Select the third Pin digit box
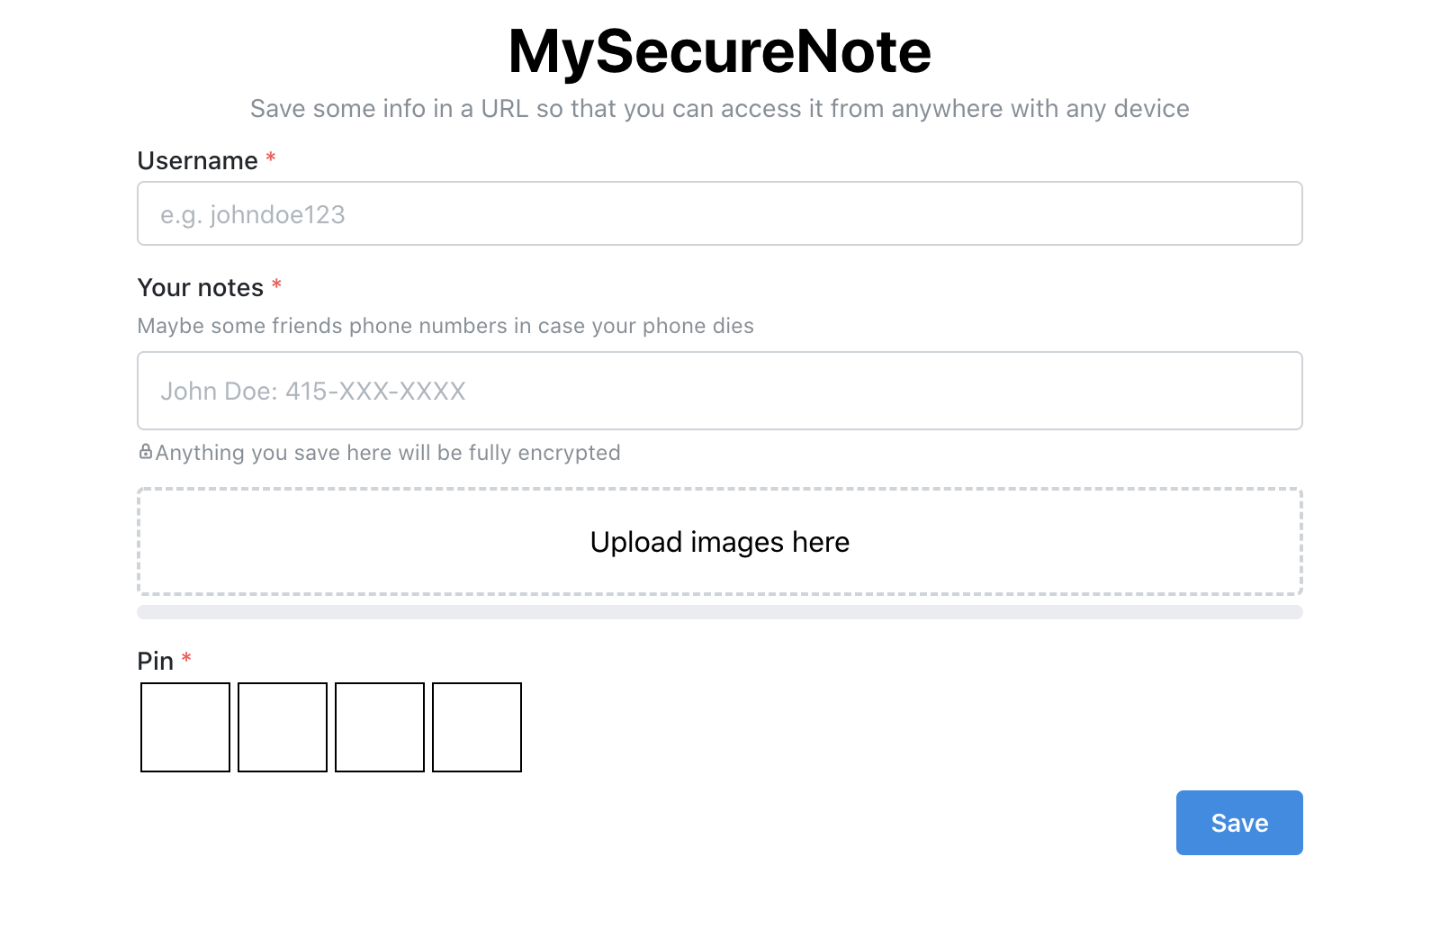1440x929 pixels. (380, 727)
